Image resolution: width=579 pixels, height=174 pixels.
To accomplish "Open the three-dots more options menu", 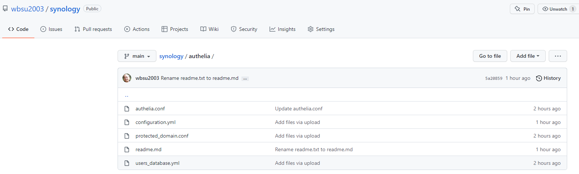I will pyautogui.click(x=558, y=56).
